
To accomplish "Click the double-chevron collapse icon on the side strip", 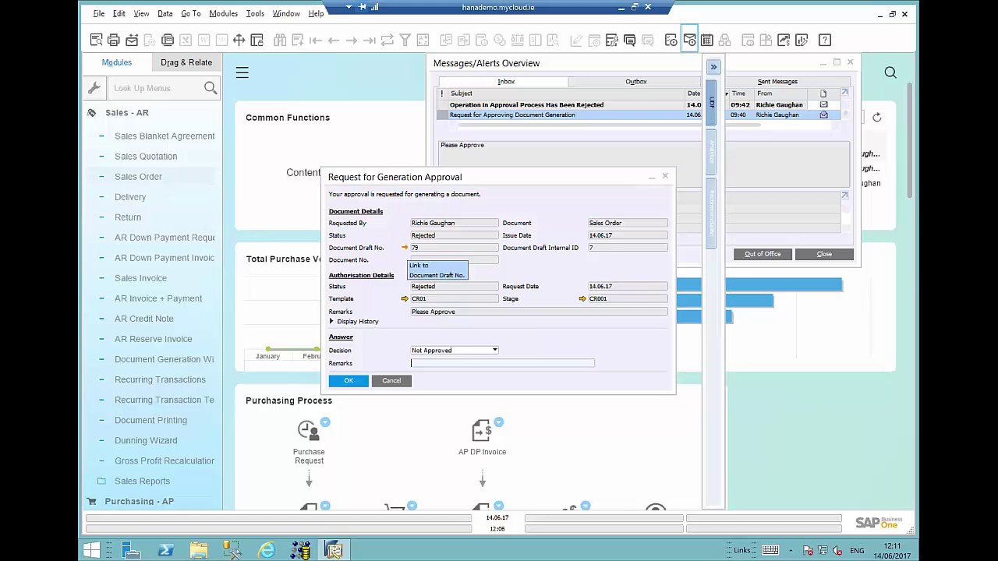I will [x=713, y=67].
